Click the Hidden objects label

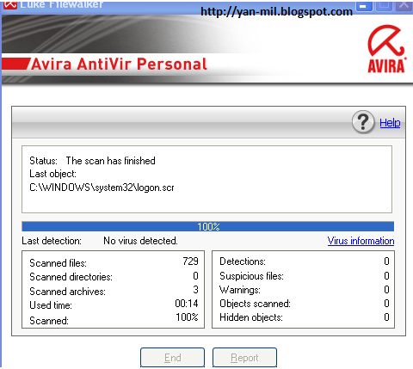tap(251, 317)
